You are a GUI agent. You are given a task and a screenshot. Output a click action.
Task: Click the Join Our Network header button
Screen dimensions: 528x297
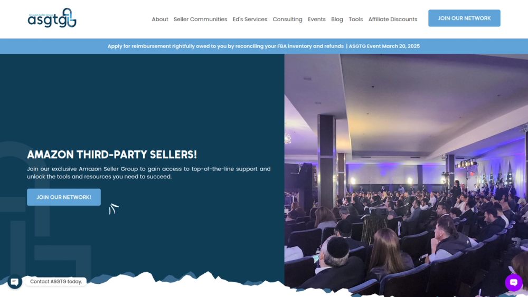click(x=464, y=18)
